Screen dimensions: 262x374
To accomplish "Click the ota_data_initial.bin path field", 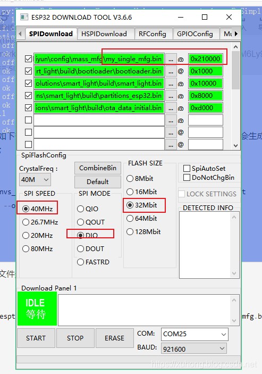I will pos(99,108).
